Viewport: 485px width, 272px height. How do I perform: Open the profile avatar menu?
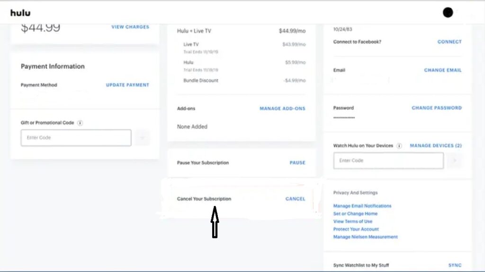(x=448, y=13)
